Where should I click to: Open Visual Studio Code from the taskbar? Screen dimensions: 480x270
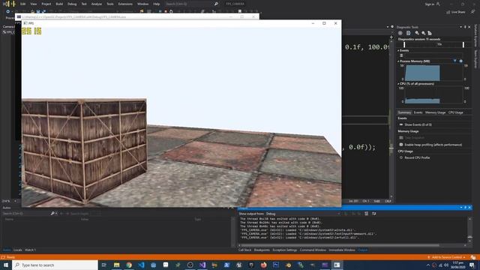pos(141,265)
